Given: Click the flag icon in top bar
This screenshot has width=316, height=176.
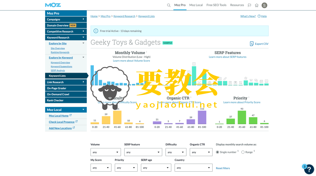Looking at the screenshot, I should (249, 5).
